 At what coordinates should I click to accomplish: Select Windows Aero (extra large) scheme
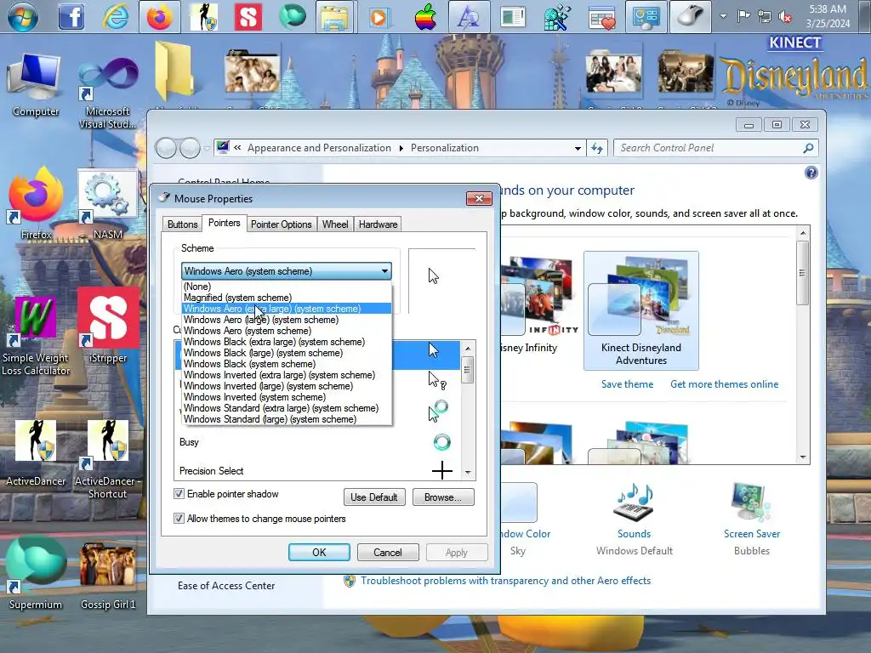coord(287,309)
